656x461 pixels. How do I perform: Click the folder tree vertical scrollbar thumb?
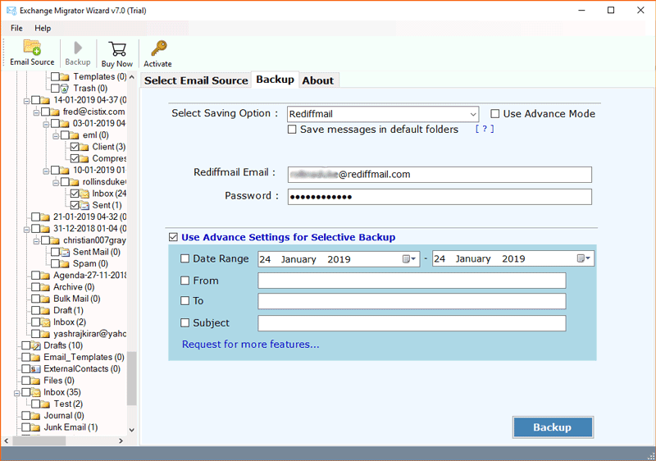(132, 378)
